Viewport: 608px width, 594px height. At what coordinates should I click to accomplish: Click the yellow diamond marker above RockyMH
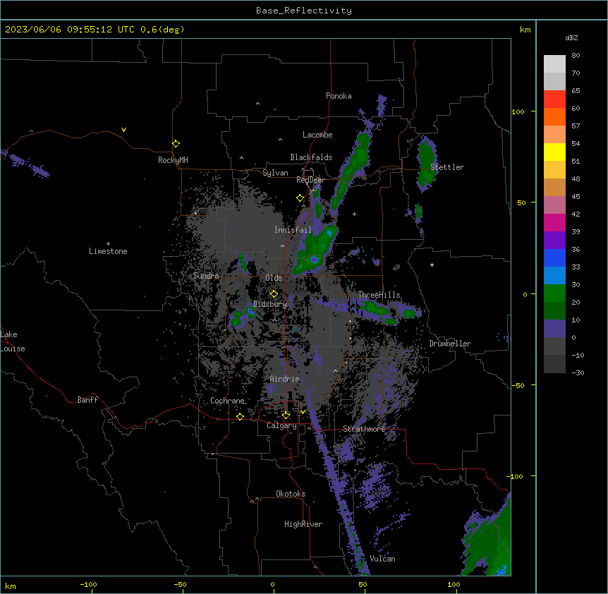[176, 144]
